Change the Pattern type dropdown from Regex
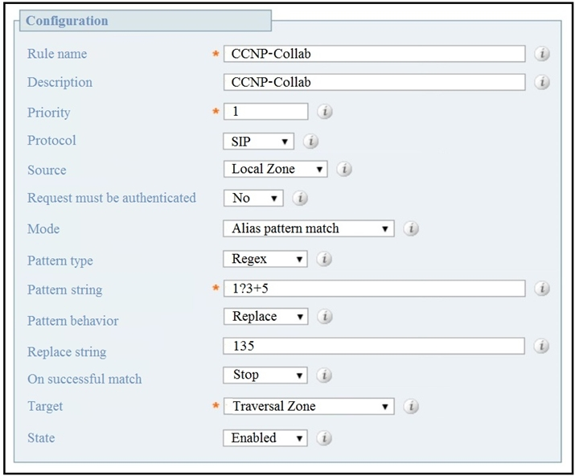This screenshot has width=575, height=476. click(265, 259)
